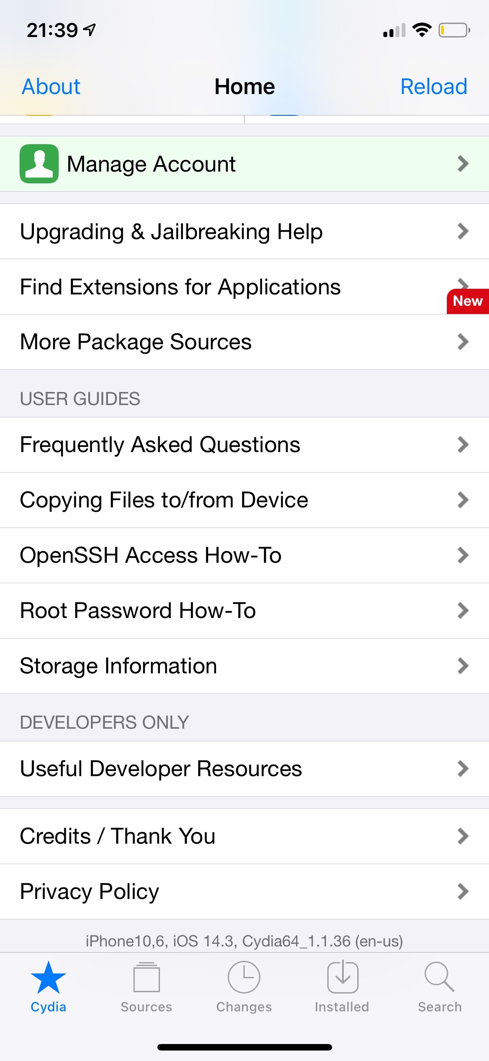489x1061 pixels.
Task: Open Upgrading & Jailbreaking Help
Action: coord(244,231)
